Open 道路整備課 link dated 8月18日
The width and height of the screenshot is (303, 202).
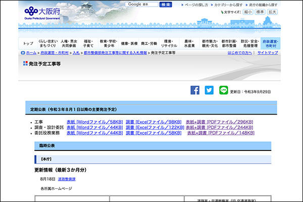67,179
